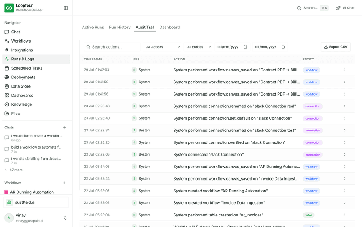Select row System created workflow "Invoice Data Ingestion"

[x=217, y=203]
